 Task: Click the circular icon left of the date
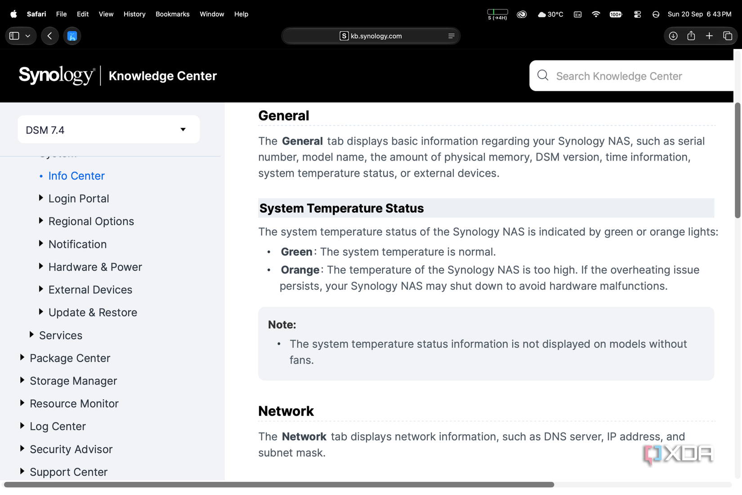[656, 14]
